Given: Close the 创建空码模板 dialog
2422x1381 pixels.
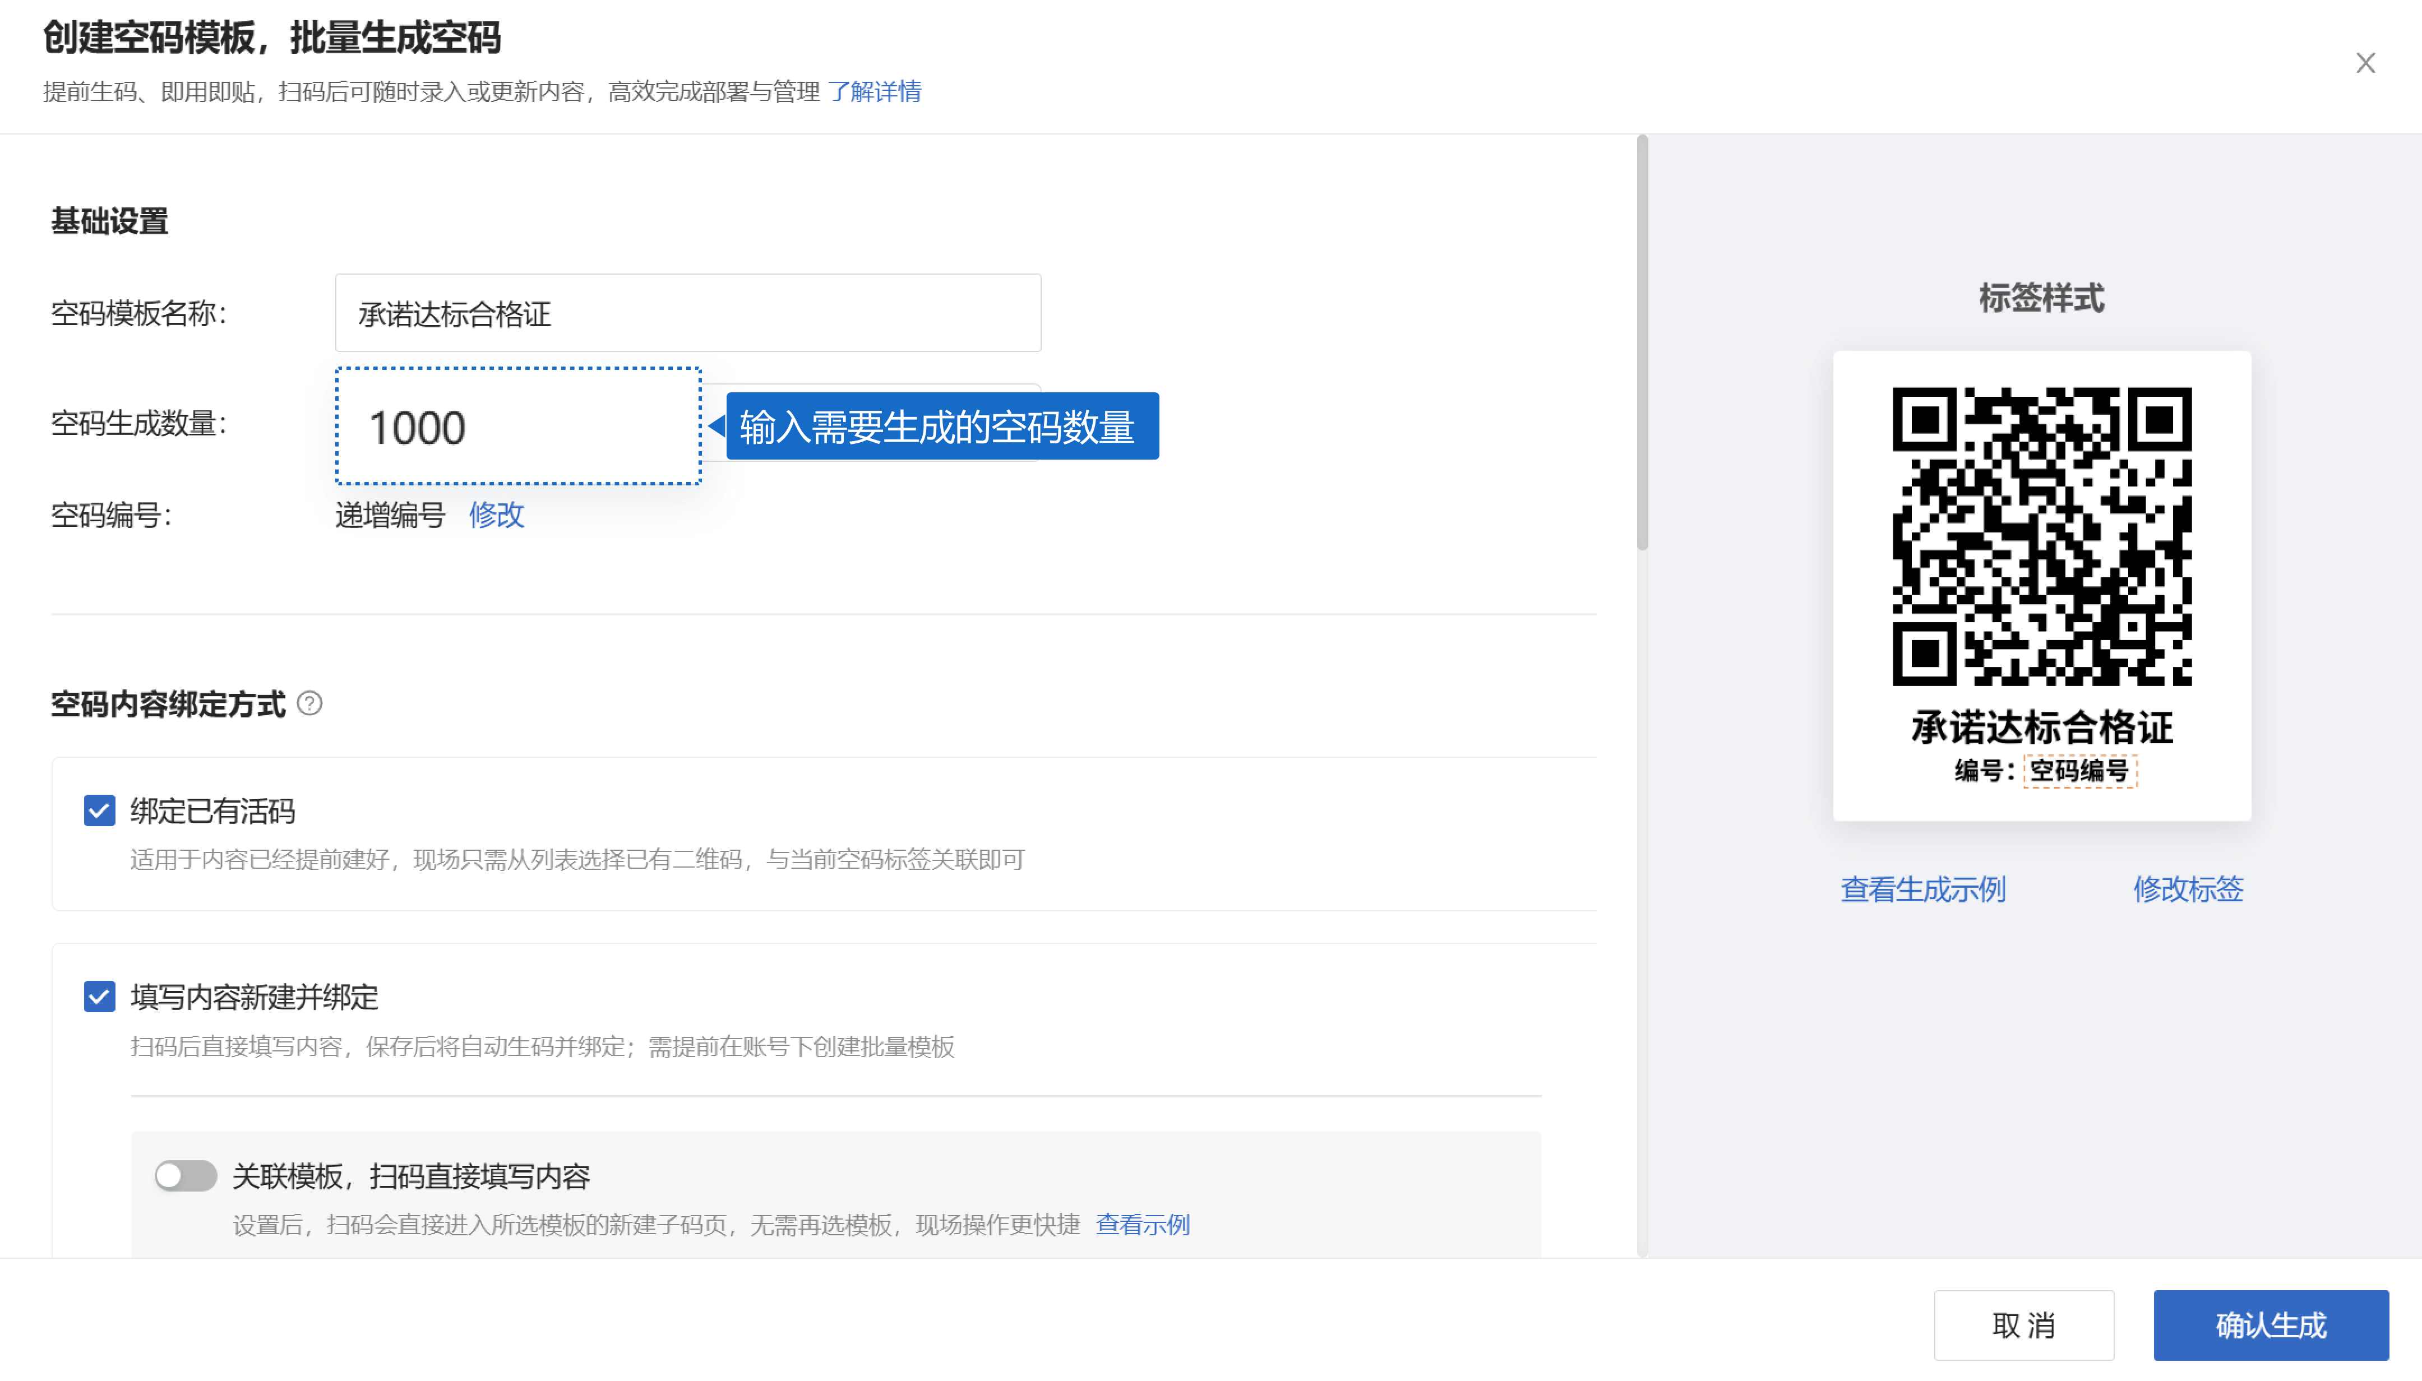Looking at the screenshot, I should [x=2365, y=63].
